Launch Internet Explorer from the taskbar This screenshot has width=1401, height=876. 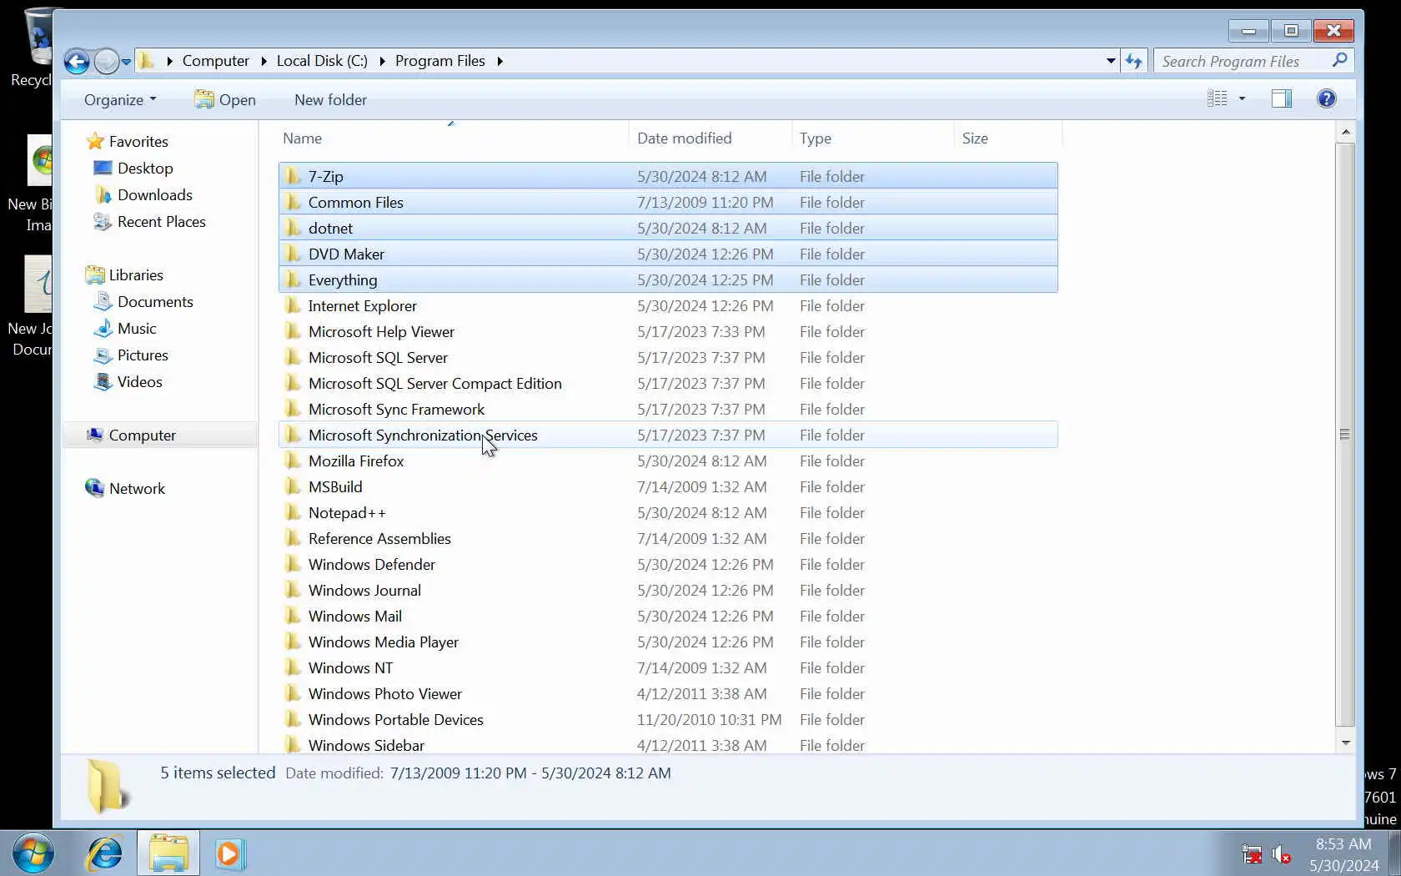(x=105, y=853)
